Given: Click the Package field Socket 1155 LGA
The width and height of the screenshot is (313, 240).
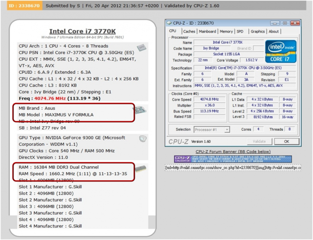Looking at the screenshot, I should pos(229,54).
